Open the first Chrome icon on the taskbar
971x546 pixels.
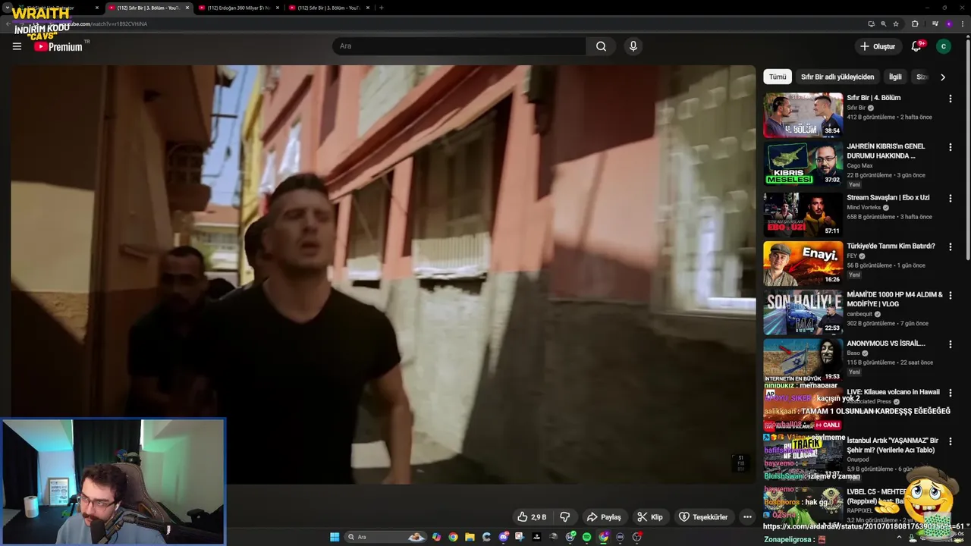[453, 537]
